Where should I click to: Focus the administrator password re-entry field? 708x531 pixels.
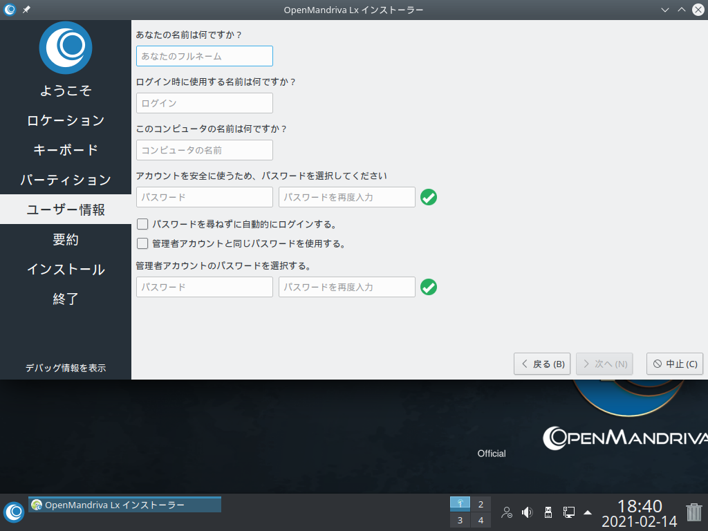pos(347,287)
